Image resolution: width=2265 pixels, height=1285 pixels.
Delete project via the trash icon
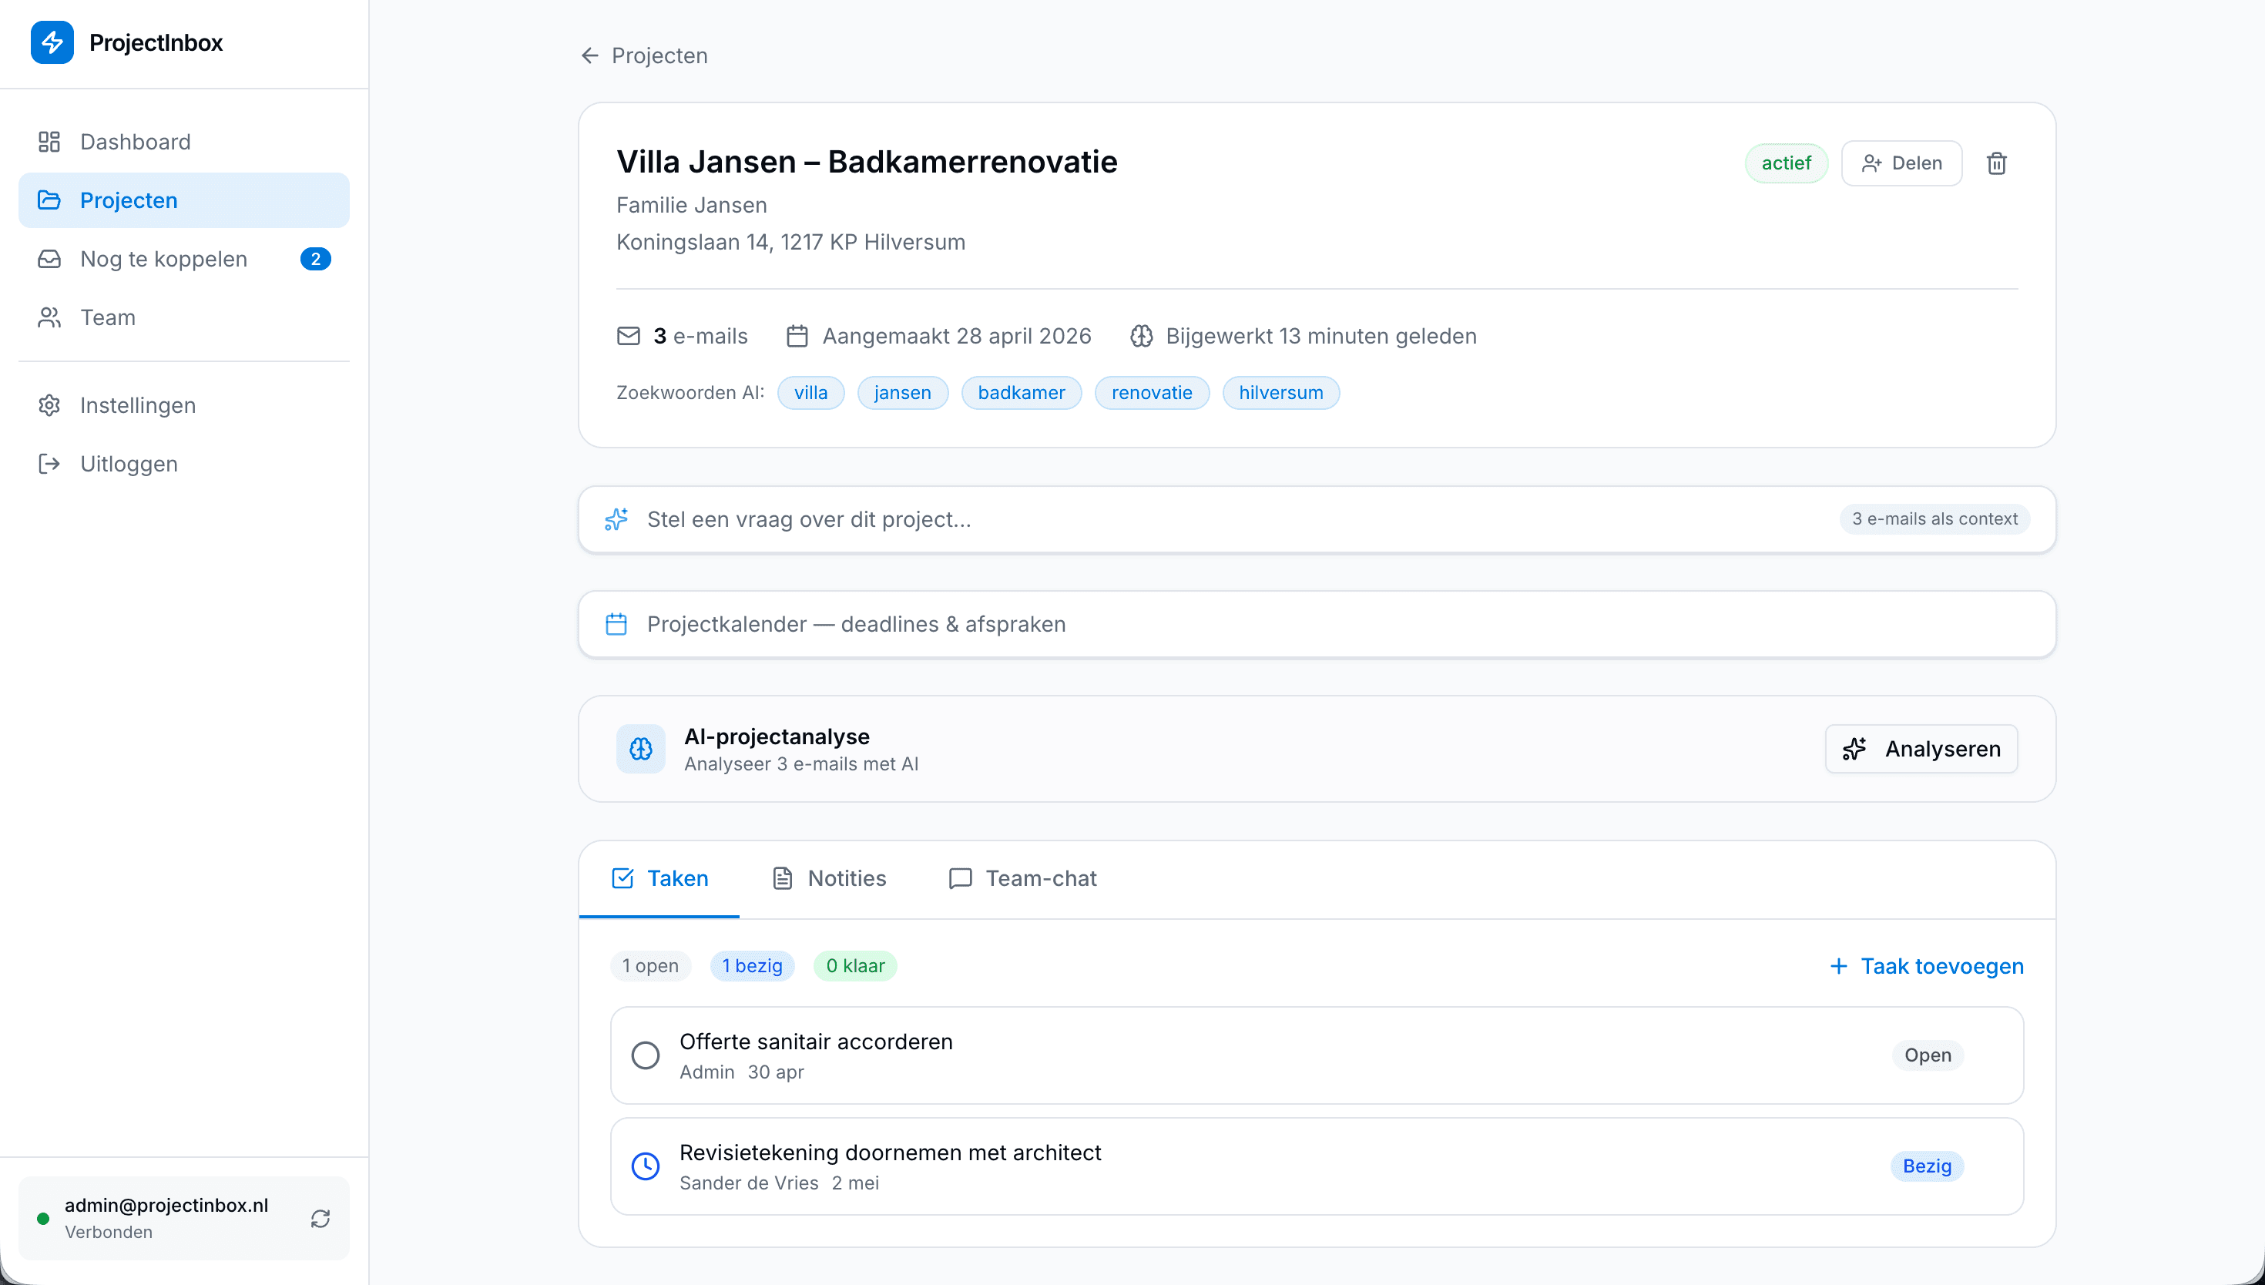click(1997, 163)
